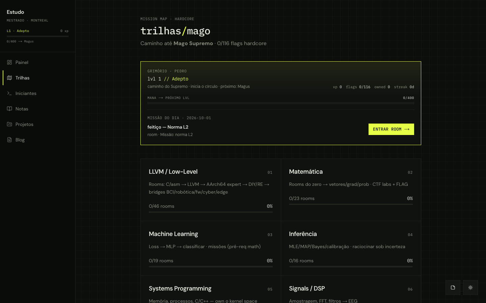The width and height of the screenshot is (486, 303).
Task: Open the LLVM / Low-Level track card
Action: pos(211,190)
